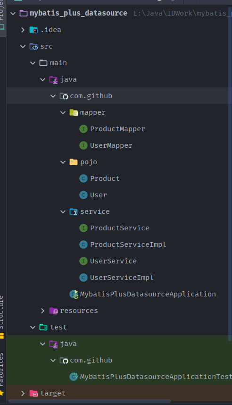Collapse the test folder
Image resolution: width=232 pixels, height=405 pixels.
pyautogui.click(x=33, y=328)
